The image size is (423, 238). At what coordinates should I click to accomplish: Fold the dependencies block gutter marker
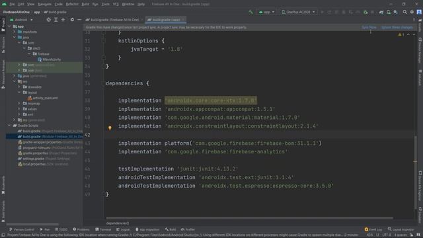coord(103,83)
